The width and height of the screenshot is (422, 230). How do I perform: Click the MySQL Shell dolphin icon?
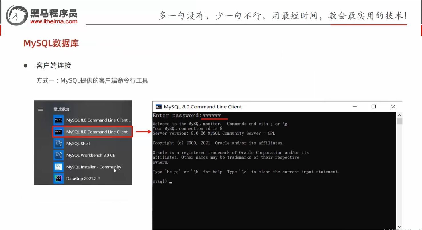(x=58, y=144)
